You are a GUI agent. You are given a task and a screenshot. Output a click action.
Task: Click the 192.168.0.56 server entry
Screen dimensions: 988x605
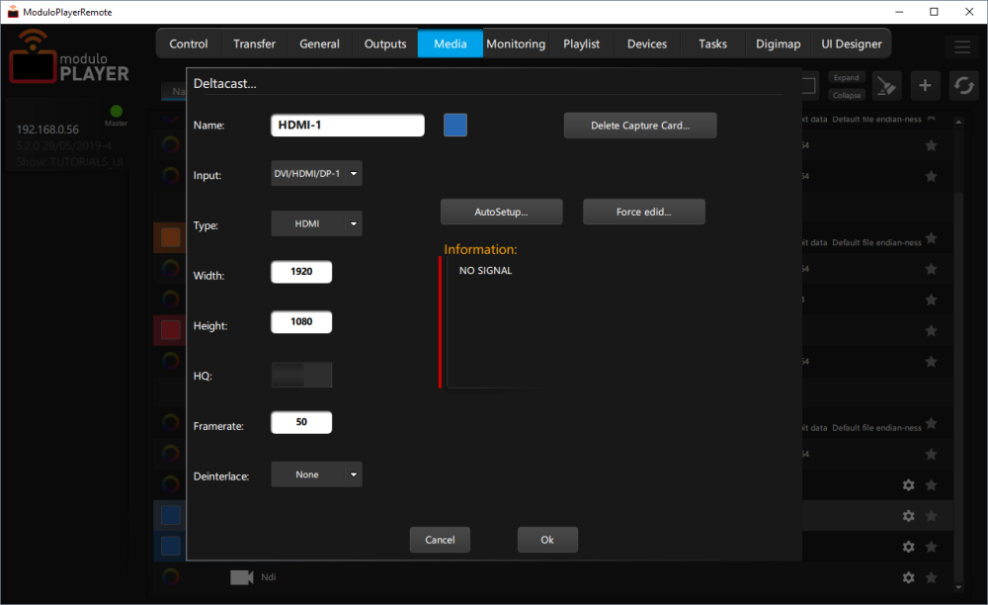66,135
